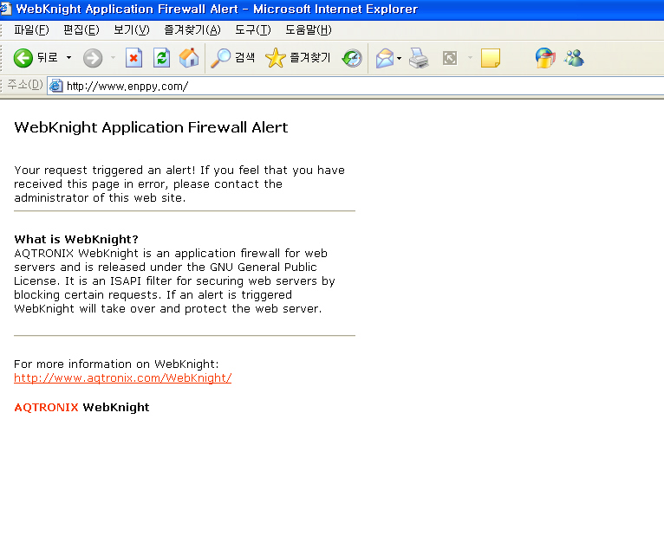Open the Back button history dropdown arrow
Image resolution: width=664 pixels, height=548 pixels.
pyautogui.click(x=68, y=58)
